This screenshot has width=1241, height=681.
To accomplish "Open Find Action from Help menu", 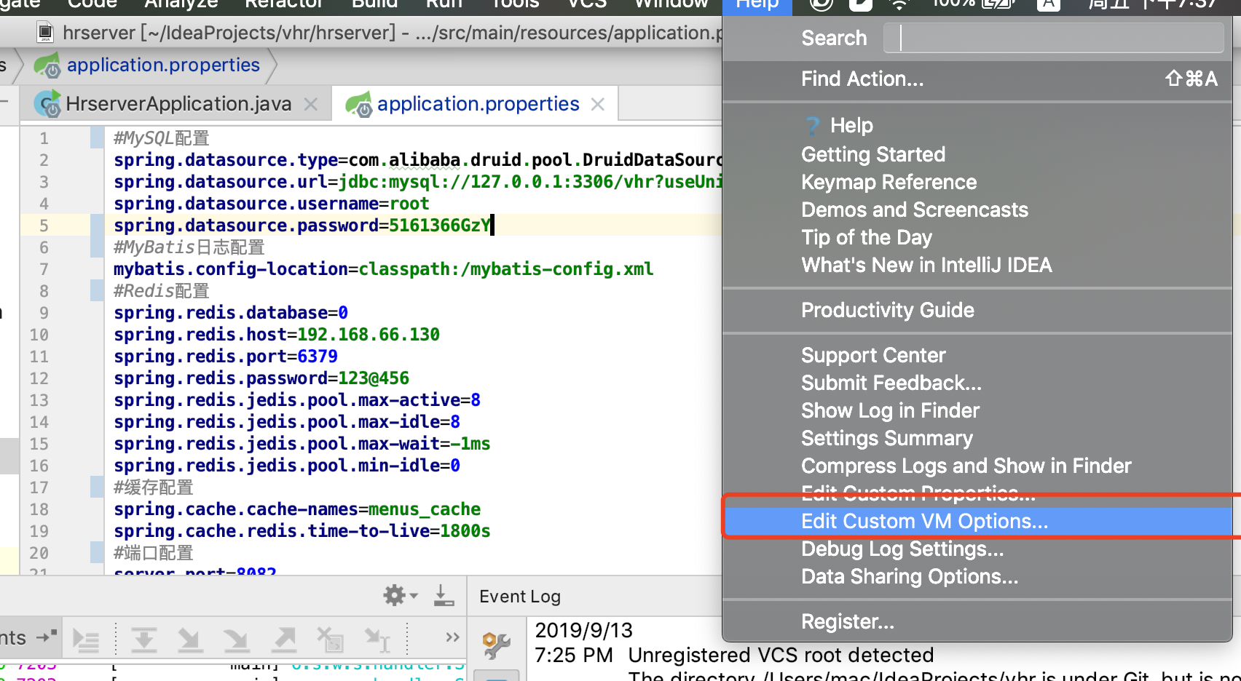I will [977, 79].
